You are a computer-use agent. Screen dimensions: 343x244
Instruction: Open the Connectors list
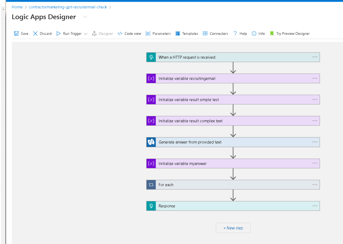point(216,33)
